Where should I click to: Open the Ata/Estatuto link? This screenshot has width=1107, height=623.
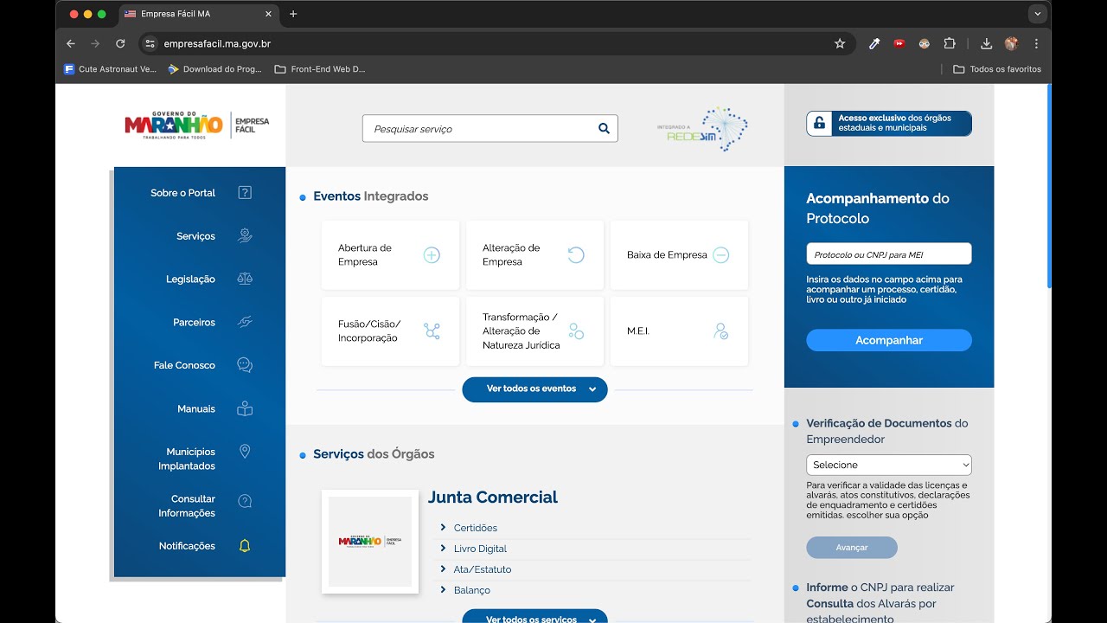[x=483, y=569]
